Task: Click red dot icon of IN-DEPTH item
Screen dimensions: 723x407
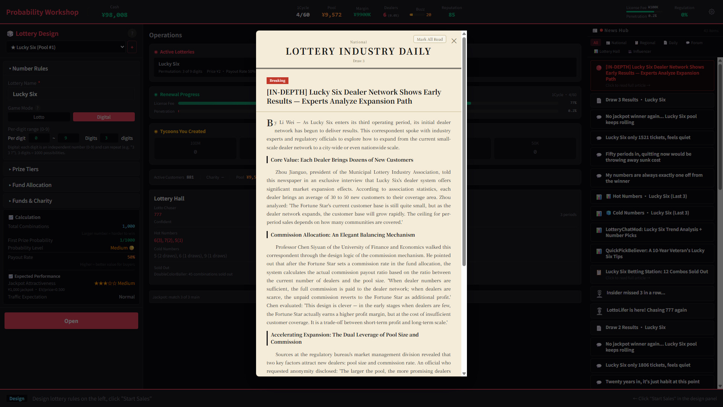Action: tap(599, 68)
